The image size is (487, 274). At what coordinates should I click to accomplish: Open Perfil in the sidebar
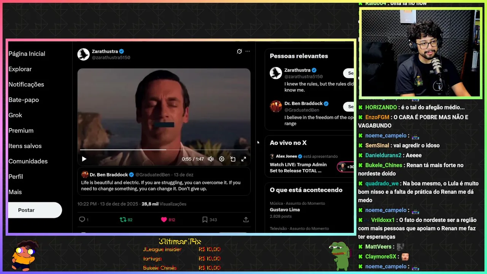(16, 177)
